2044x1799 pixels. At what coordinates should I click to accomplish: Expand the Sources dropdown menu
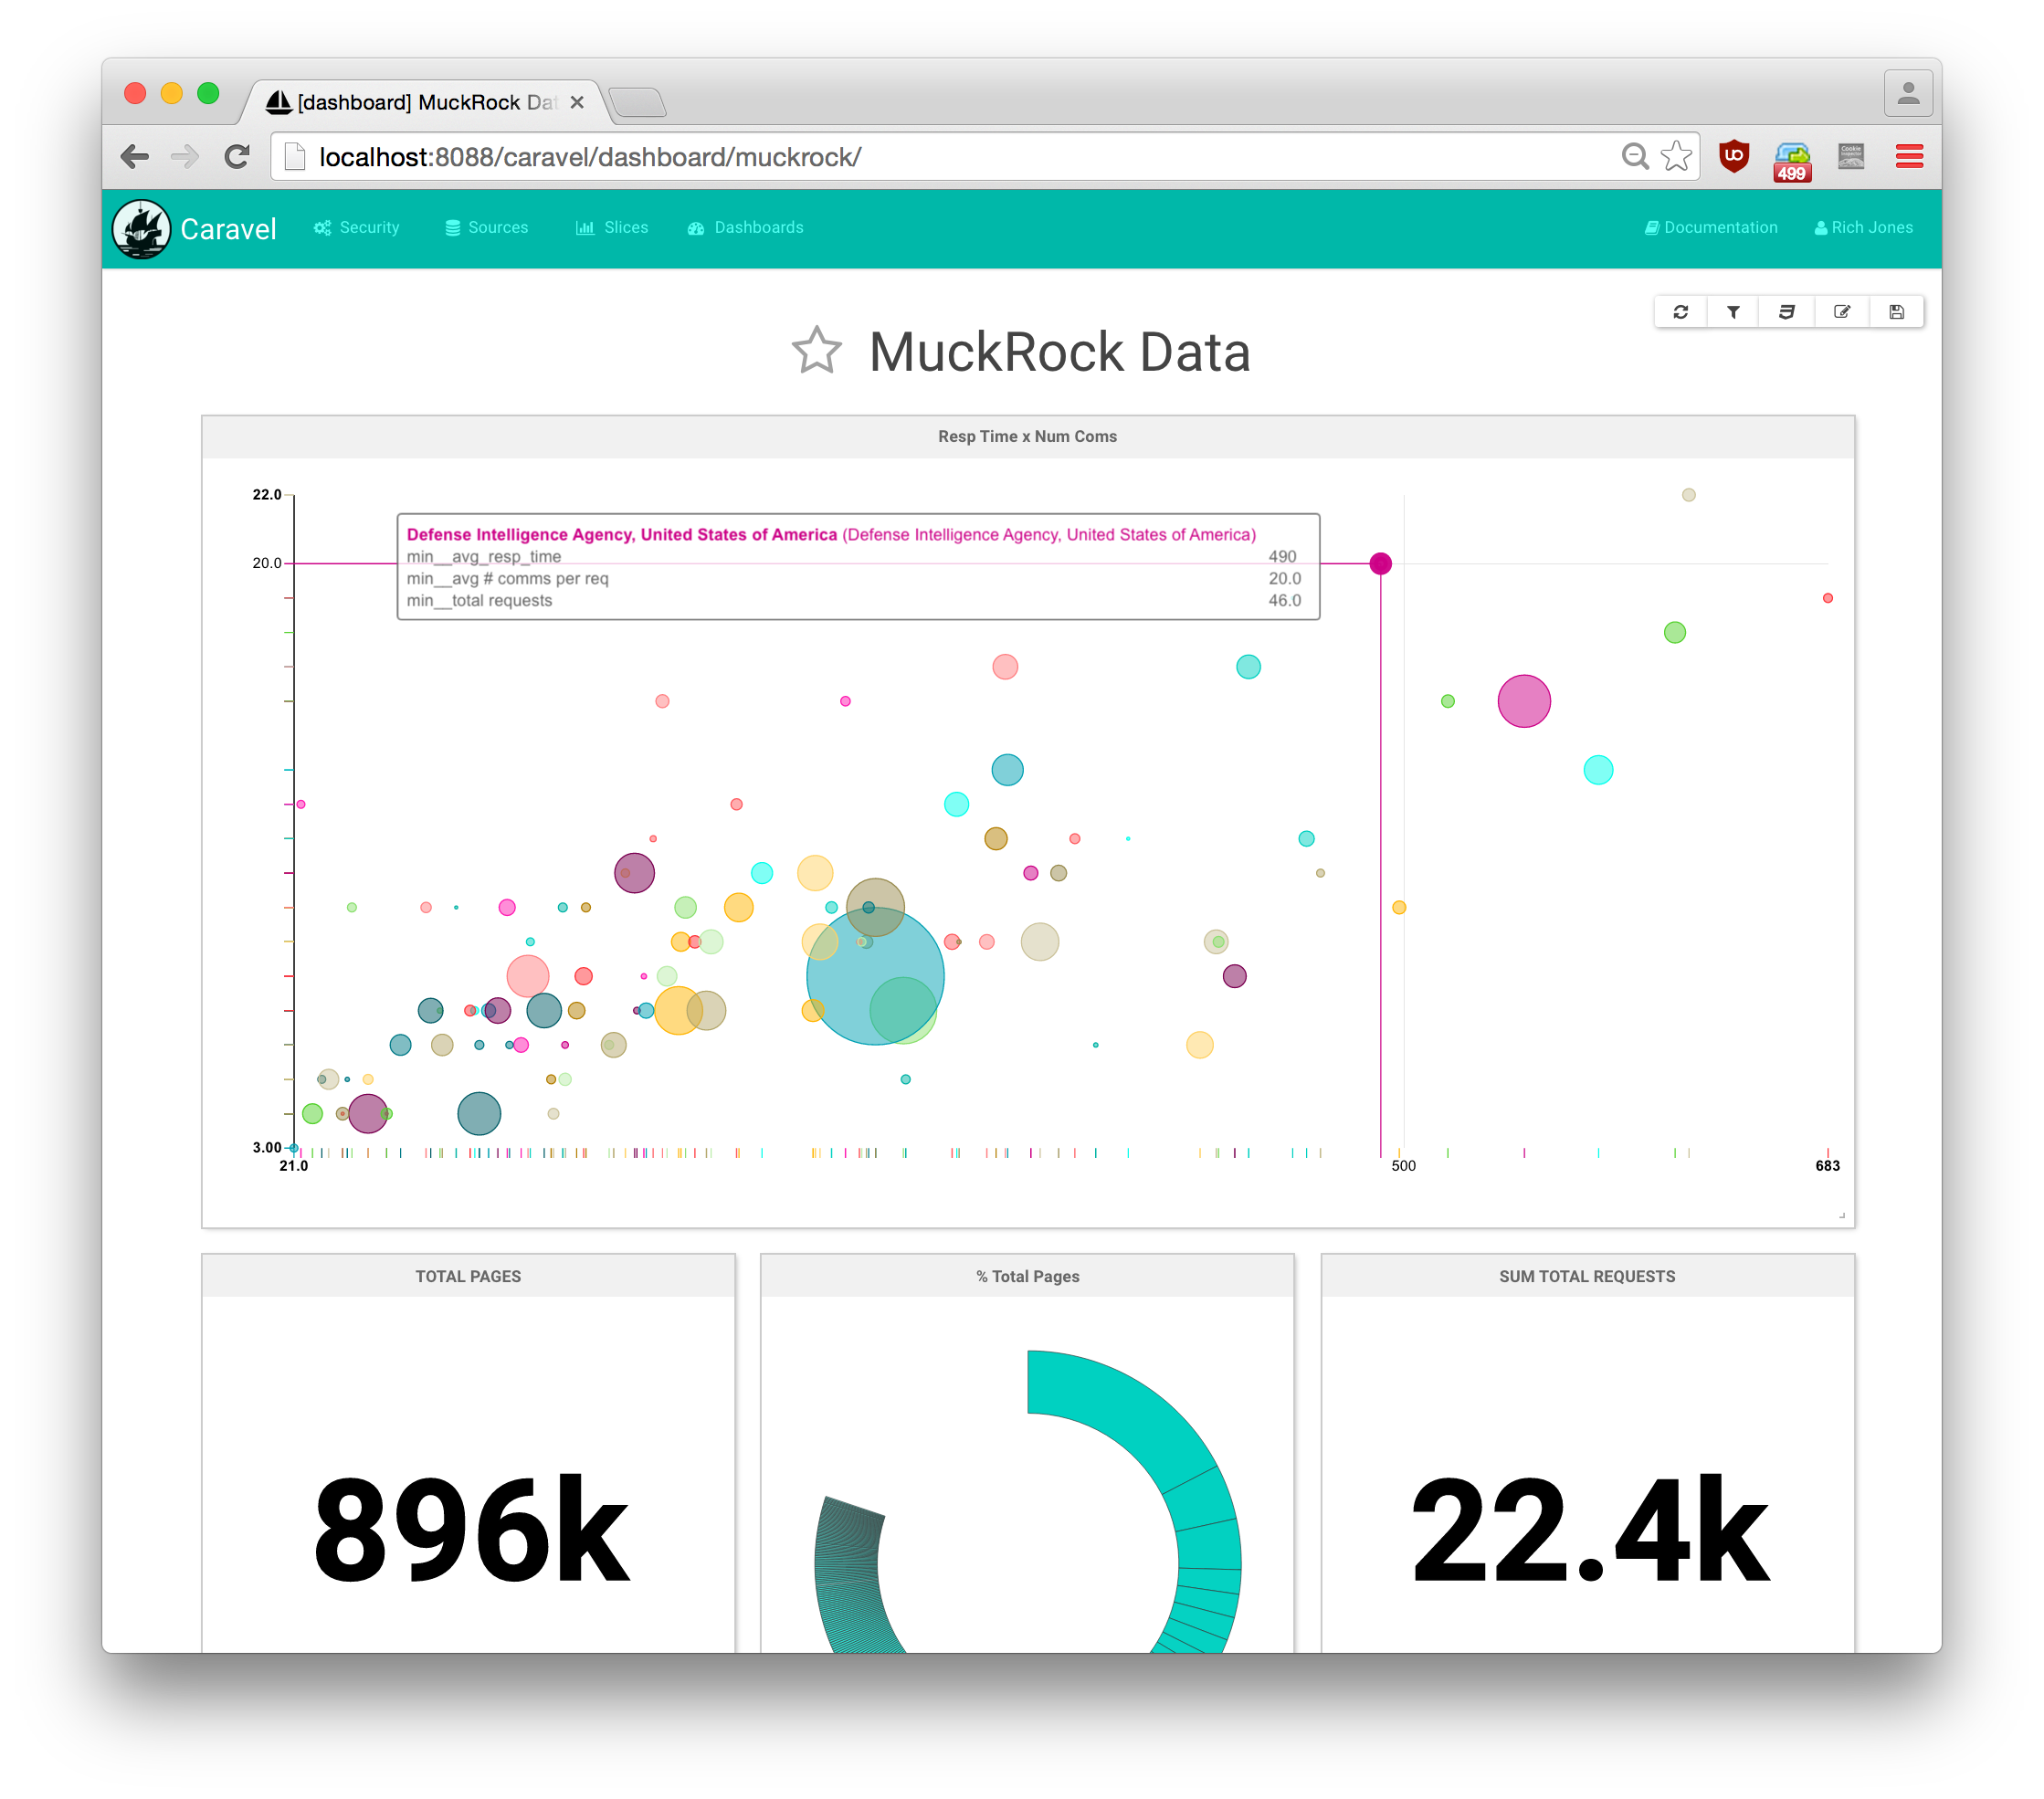click(x=487, y=228)
